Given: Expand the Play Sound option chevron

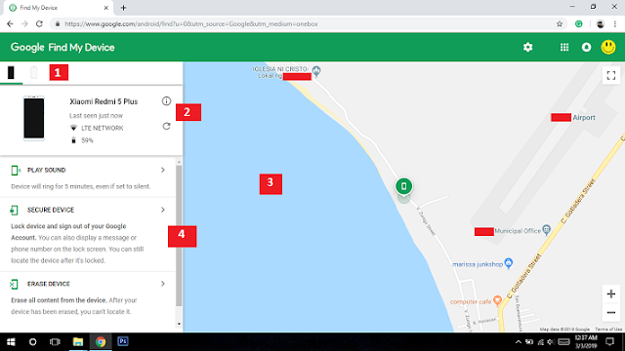Looking at the screenshot, I should coord(163,170).
